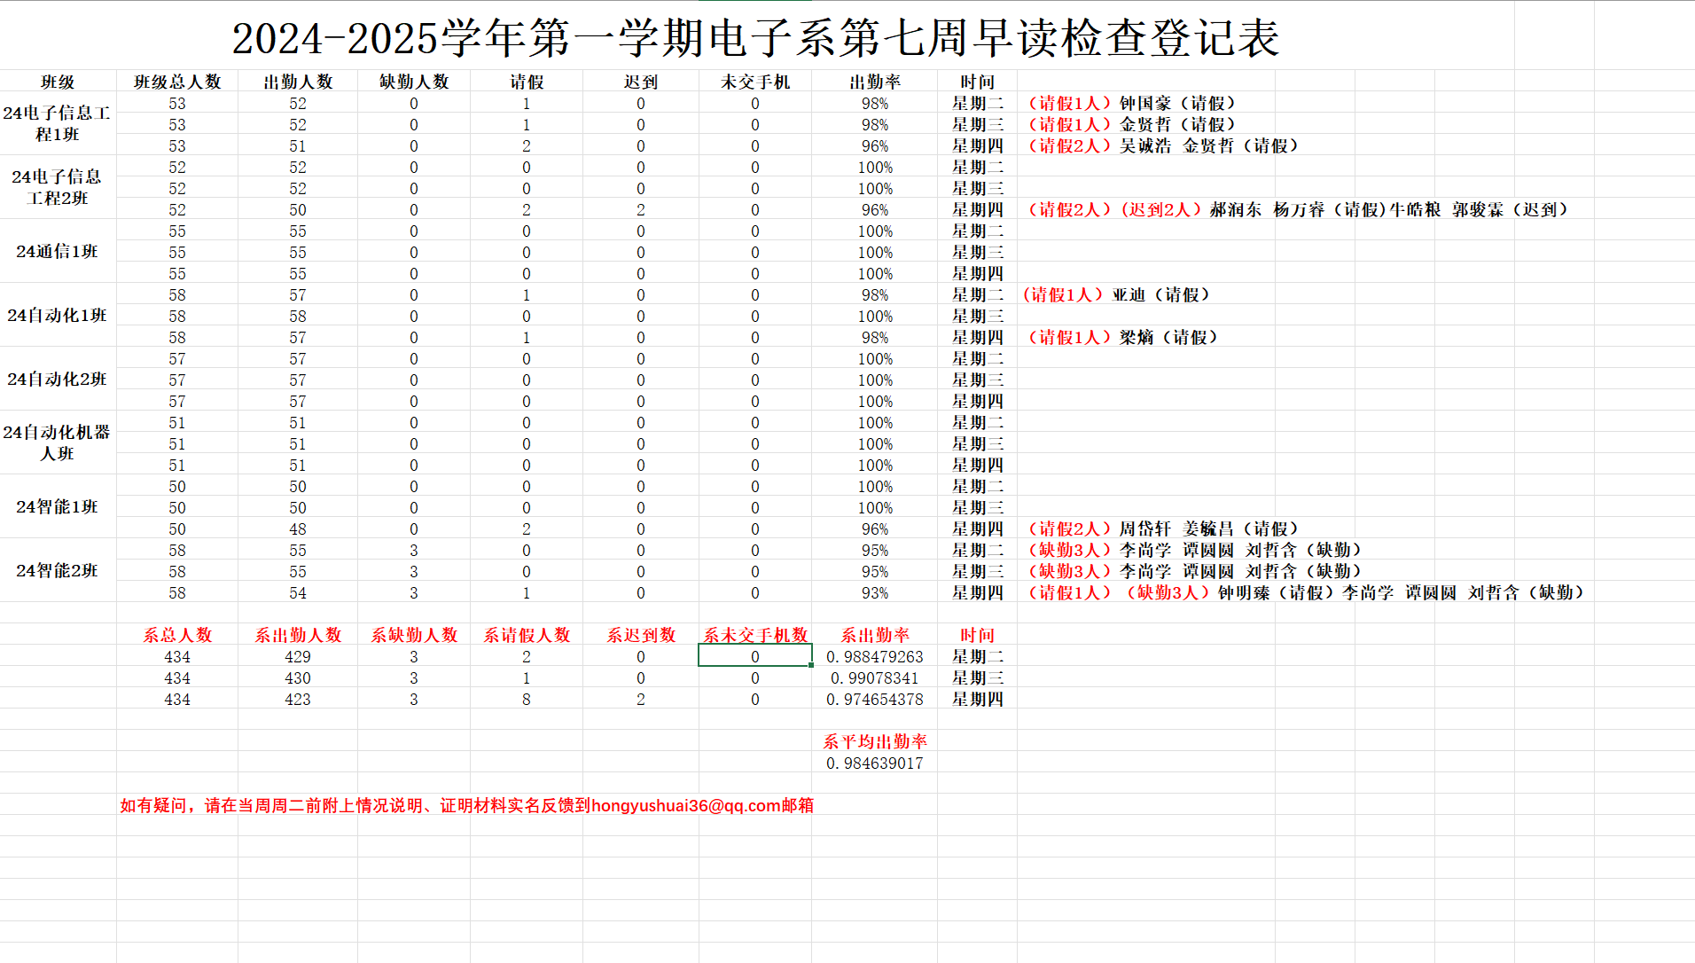Select the 系请假人数 header cell
The width and height of the screenshot is (1695, 963).
(x=527, y=635)
